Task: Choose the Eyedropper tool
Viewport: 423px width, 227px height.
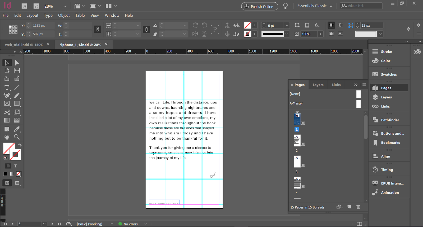Action: click(x=17, y=129)
